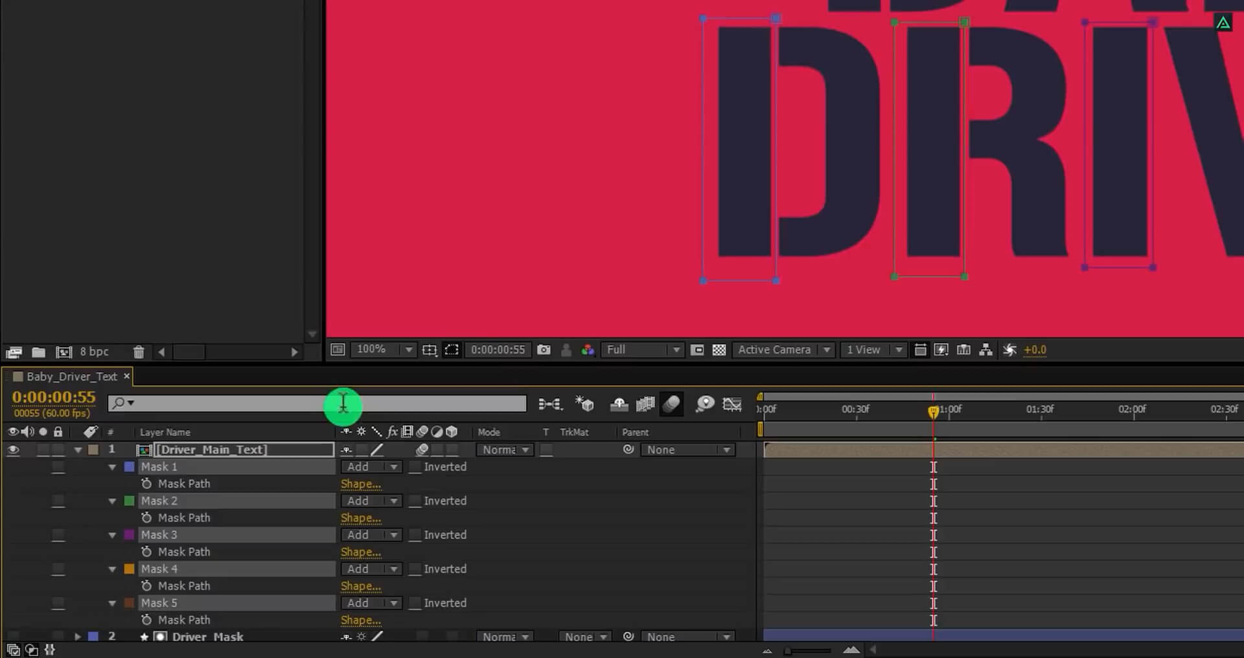This screenshot has height=658, width=1244.
Task: Toggle transparency grid icon
Action: pyautogui.click(x=719, y=350)
